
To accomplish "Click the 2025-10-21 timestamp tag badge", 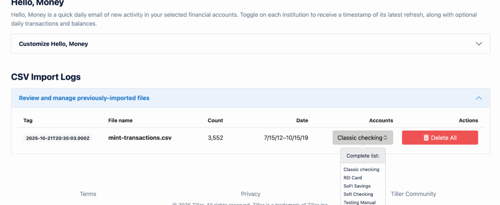I will coord(58,138).
